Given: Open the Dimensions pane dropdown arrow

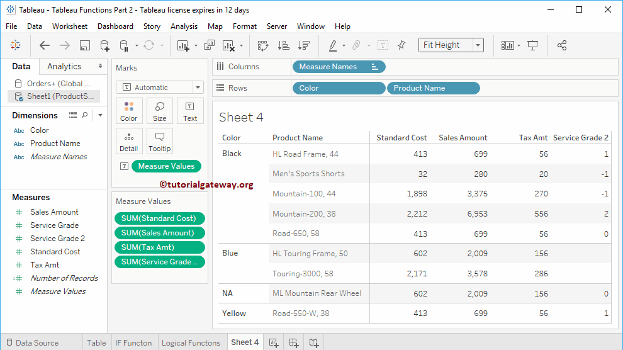Looking at the screenshot, I should (100, 115).
